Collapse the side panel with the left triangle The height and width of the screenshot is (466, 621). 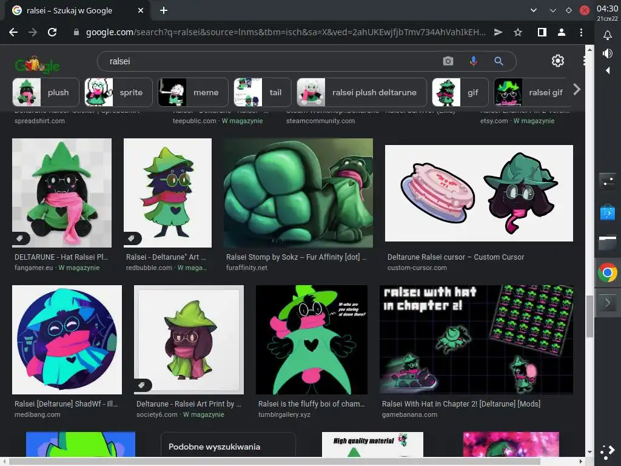608,70
